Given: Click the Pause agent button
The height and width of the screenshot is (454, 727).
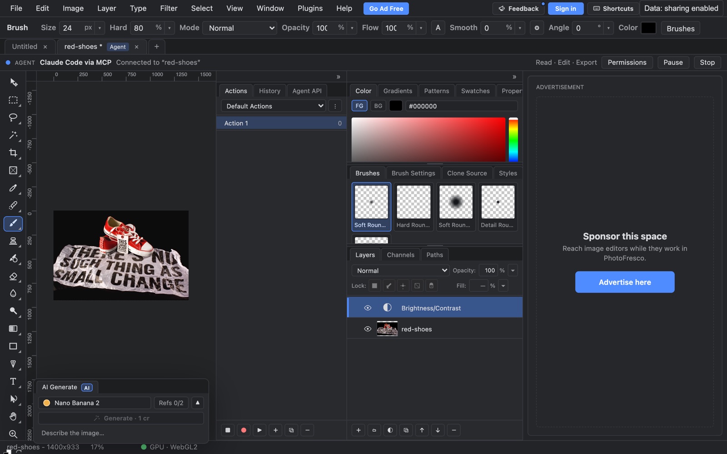Looking at the screenshot, I should [x=673, y=62].
